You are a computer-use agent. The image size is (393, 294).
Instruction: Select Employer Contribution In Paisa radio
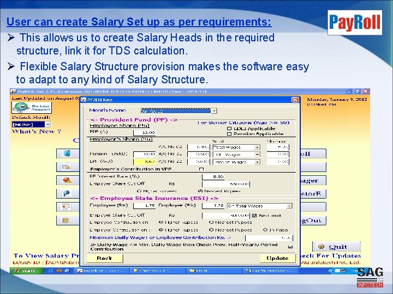click(x=265, y=230)
